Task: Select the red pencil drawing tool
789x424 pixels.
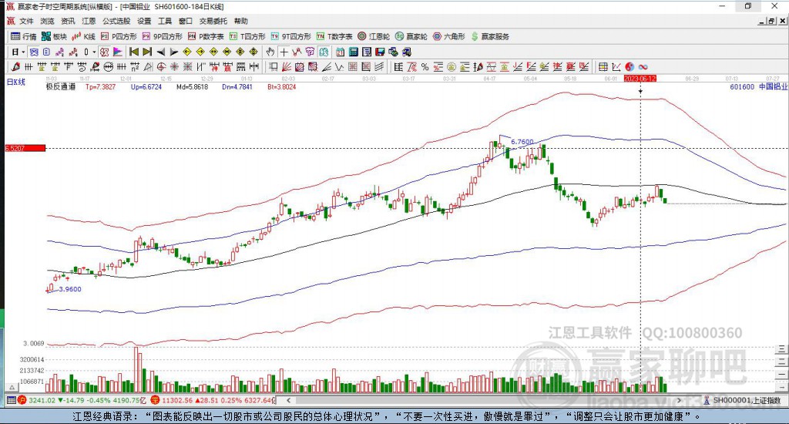Action: click(x=15, y=66)
